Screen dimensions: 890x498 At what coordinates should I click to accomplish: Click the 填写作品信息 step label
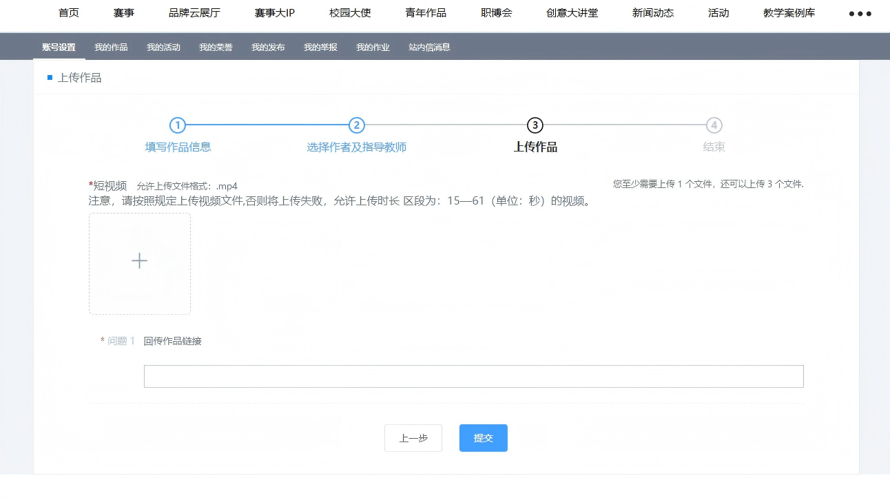click(178, 147)
